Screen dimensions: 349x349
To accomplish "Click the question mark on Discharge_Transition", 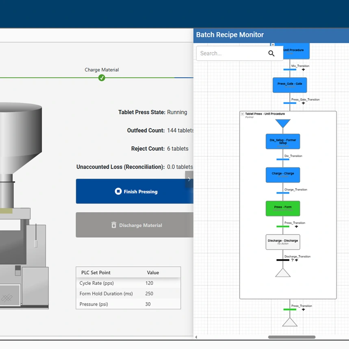I will tap(292, 260).
